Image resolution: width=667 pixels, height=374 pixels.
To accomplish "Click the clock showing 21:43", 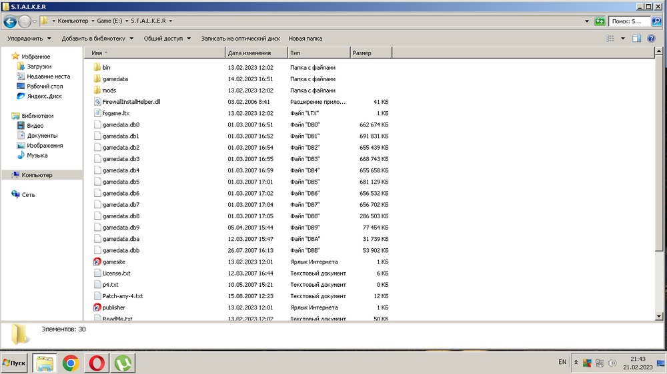I will pos(638,359).
